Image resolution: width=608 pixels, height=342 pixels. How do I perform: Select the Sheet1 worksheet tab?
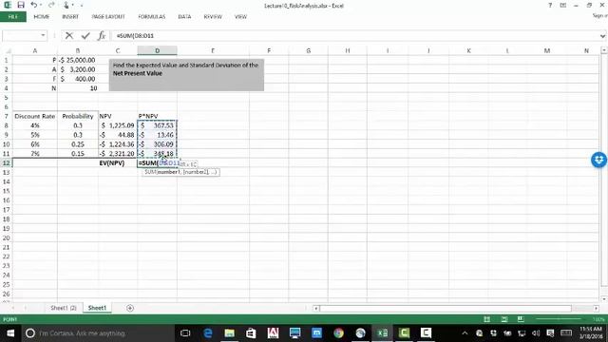(x=97, y=308)
